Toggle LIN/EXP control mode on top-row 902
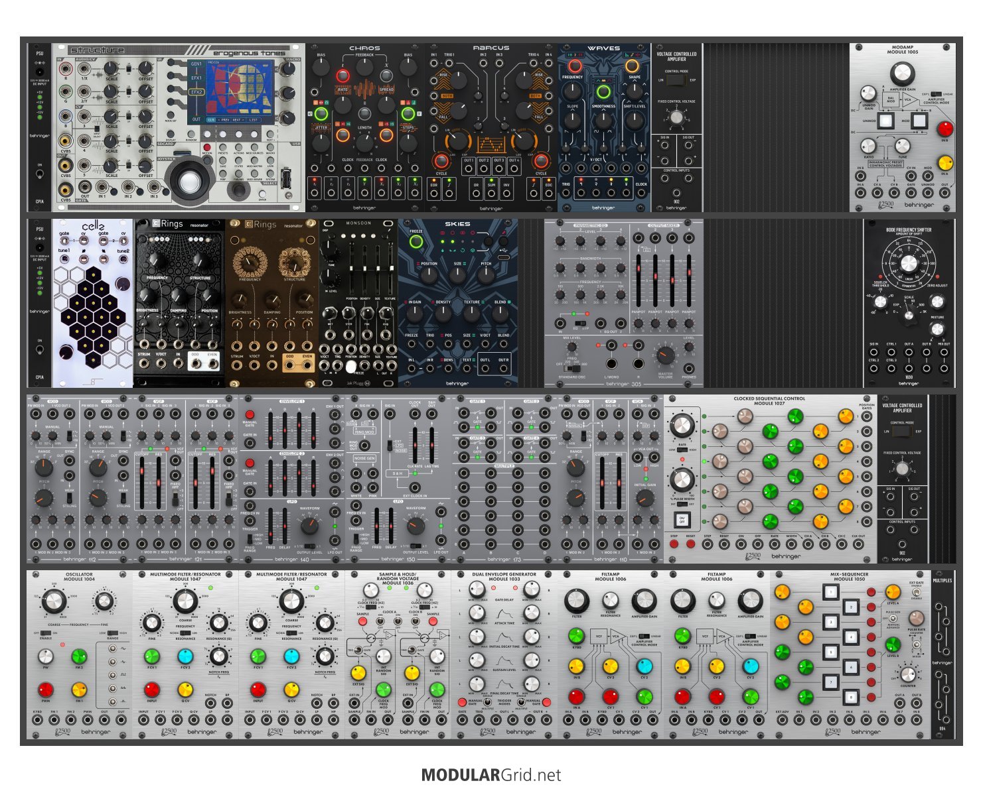The width and height of the screenshot is (983, 789). tap(676, 80)
